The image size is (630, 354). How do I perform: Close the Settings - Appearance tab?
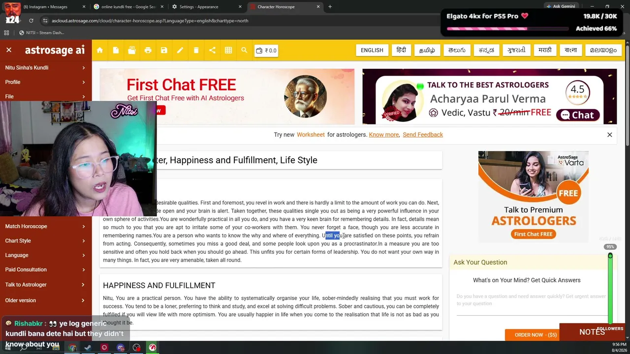241,7
